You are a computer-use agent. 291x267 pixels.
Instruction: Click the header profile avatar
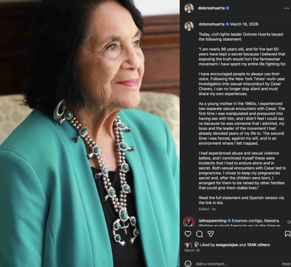(x=189, y=8)
